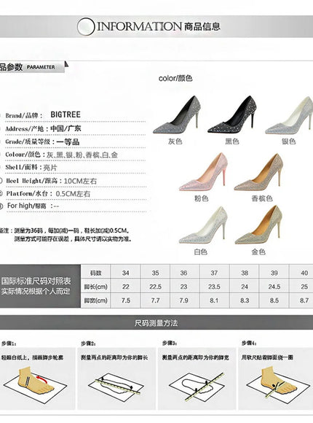Click the 香槟色 color label
Image resolution: width=313 pixels, height=423 pixels.
[x=262, y=198]
